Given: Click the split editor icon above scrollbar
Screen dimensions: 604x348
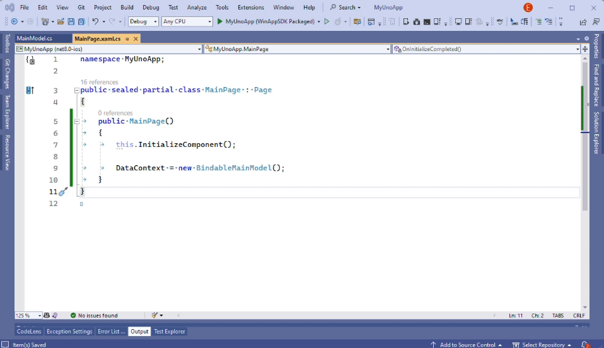Looking at the screenshot, I should 585,49.
